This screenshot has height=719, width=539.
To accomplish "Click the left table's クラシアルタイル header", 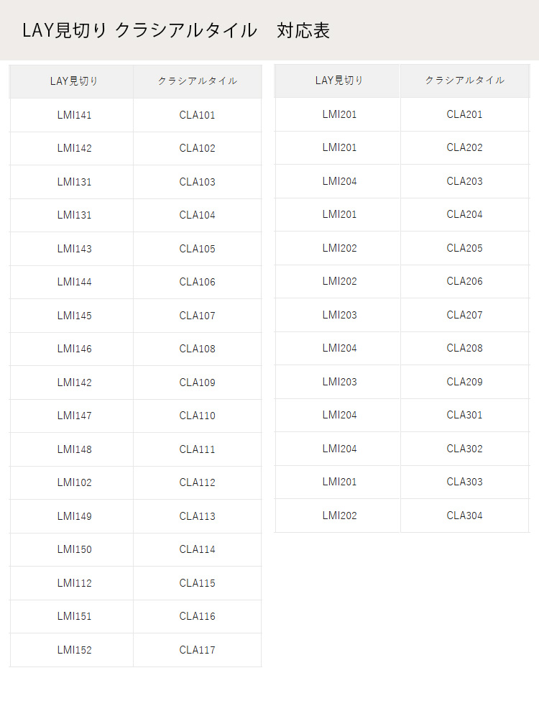I will pos(198,81).
